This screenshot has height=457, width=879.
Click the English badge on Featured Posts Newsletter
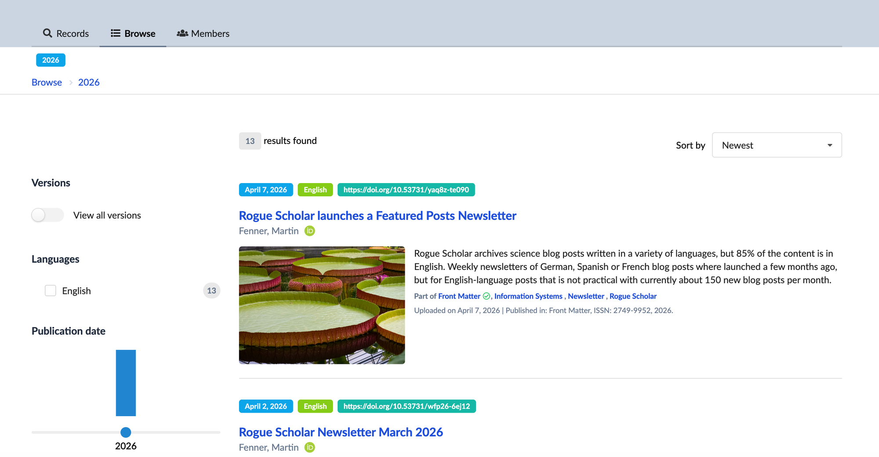(315, 190)
